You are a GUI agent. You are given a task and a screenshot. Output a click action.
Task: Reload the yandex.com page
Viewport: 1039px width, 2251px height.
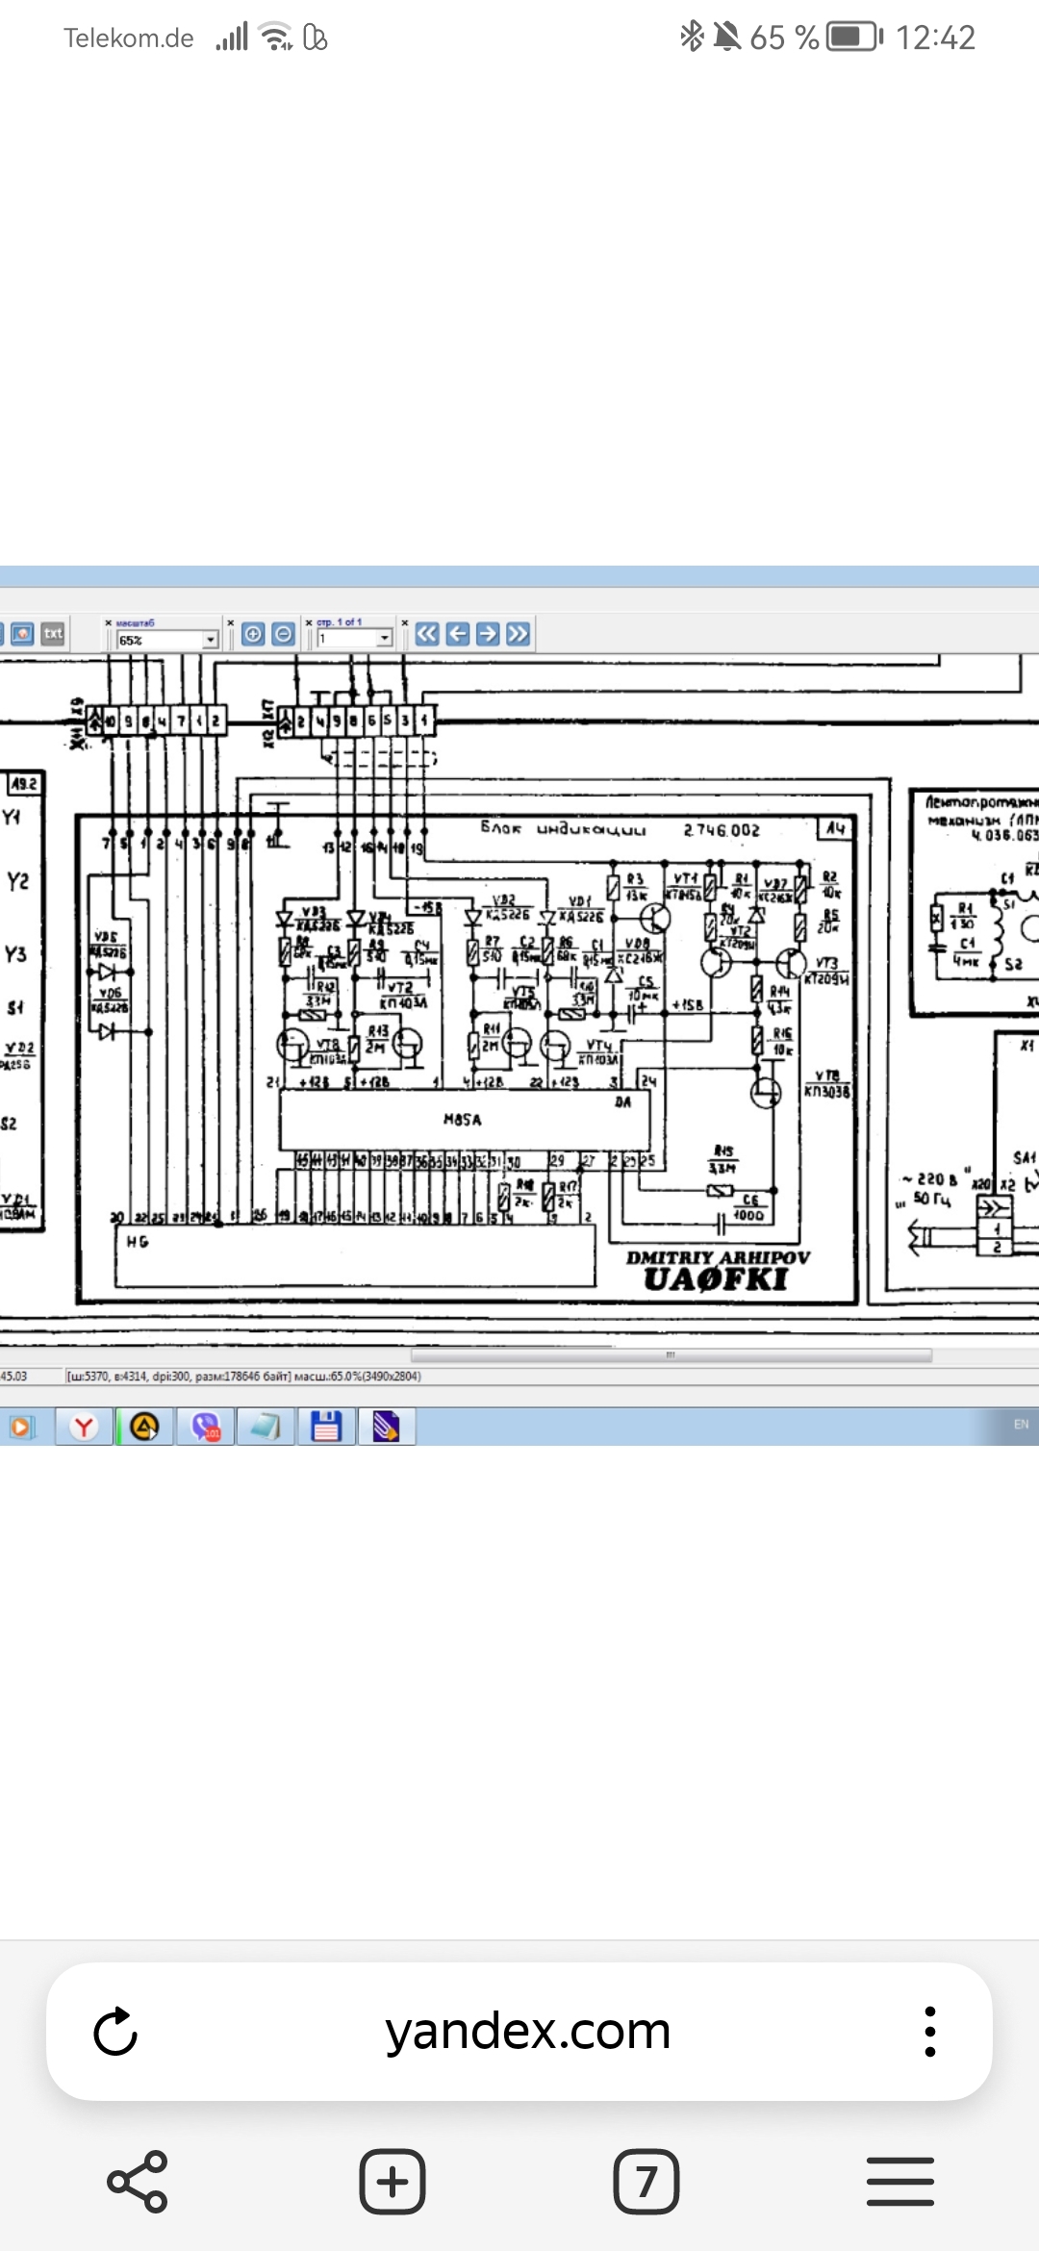coord(115,2032)
